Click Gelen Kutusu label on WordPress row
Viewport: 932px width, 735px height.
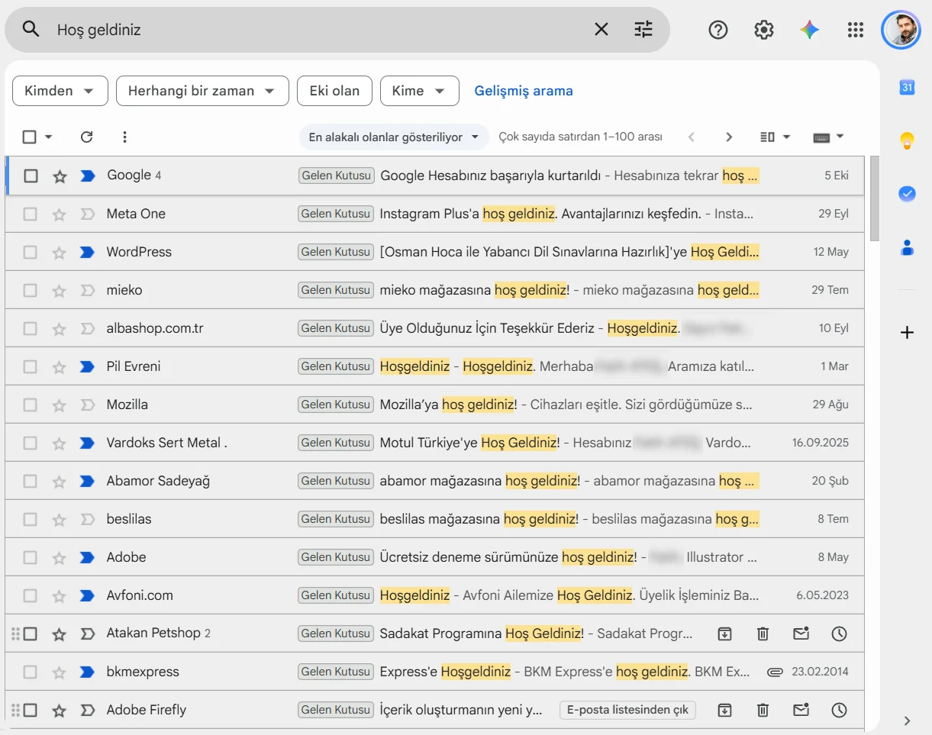(x=336, y=252)
